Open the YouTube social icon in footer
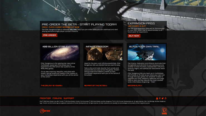This screenshot has height=116, width=206. coord(157,98)
